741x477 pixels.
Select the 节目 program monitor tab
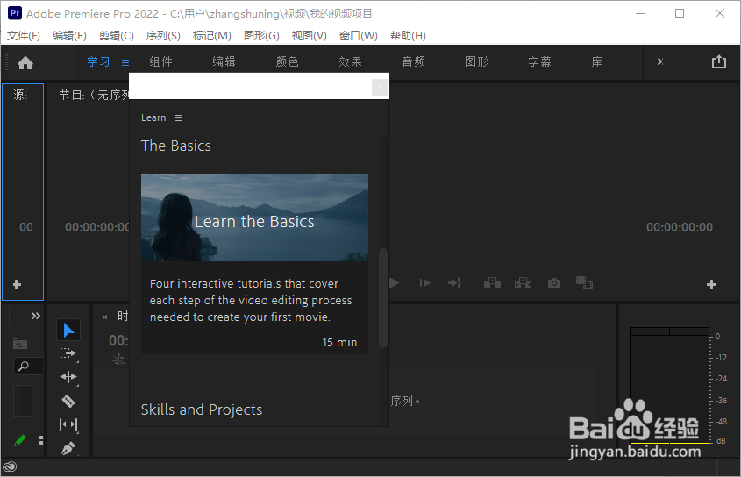coord(94,95)
